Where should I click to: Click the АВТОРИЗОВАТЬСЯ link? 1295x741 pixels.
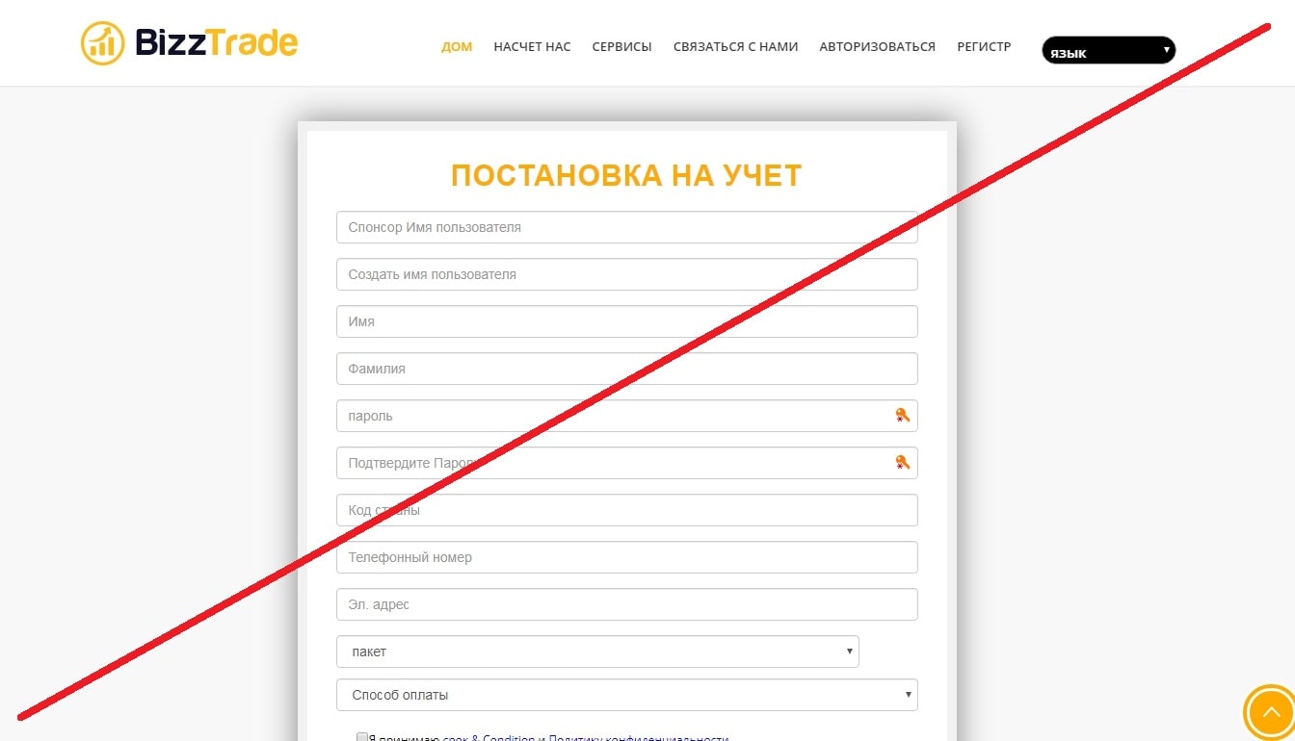(877, 46)
